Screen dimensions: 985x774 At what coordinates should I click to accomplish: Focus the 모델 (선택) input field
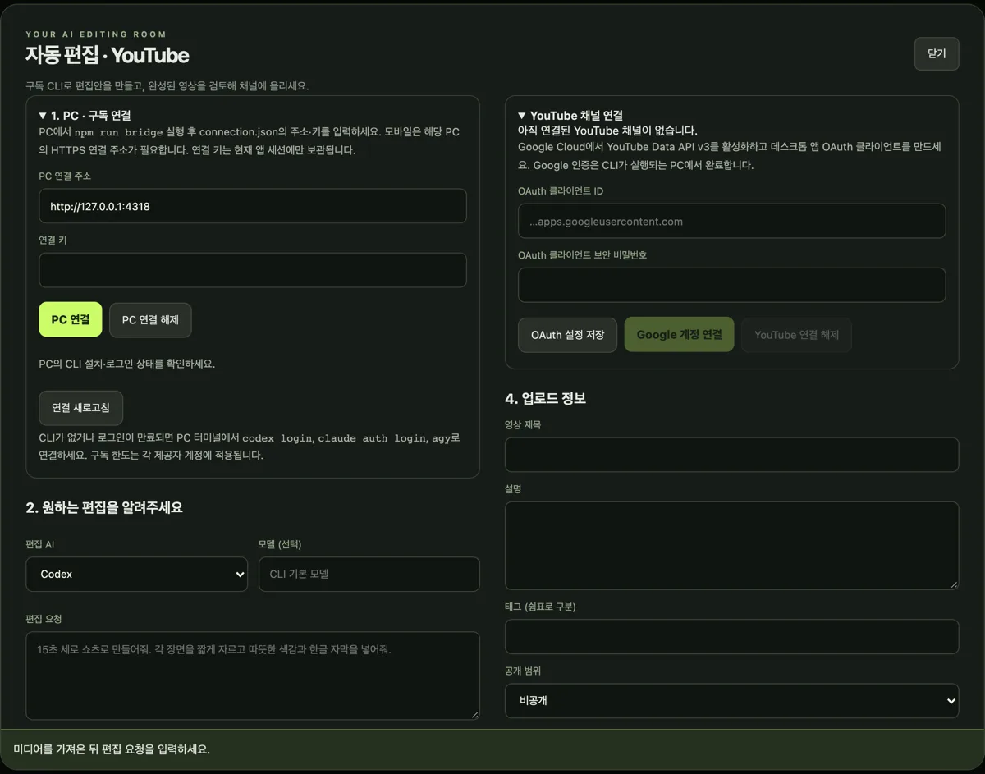(369, 575)
